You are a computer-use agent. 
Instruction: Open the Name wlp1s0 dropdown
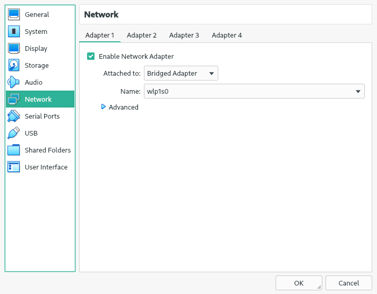[254, 91]
